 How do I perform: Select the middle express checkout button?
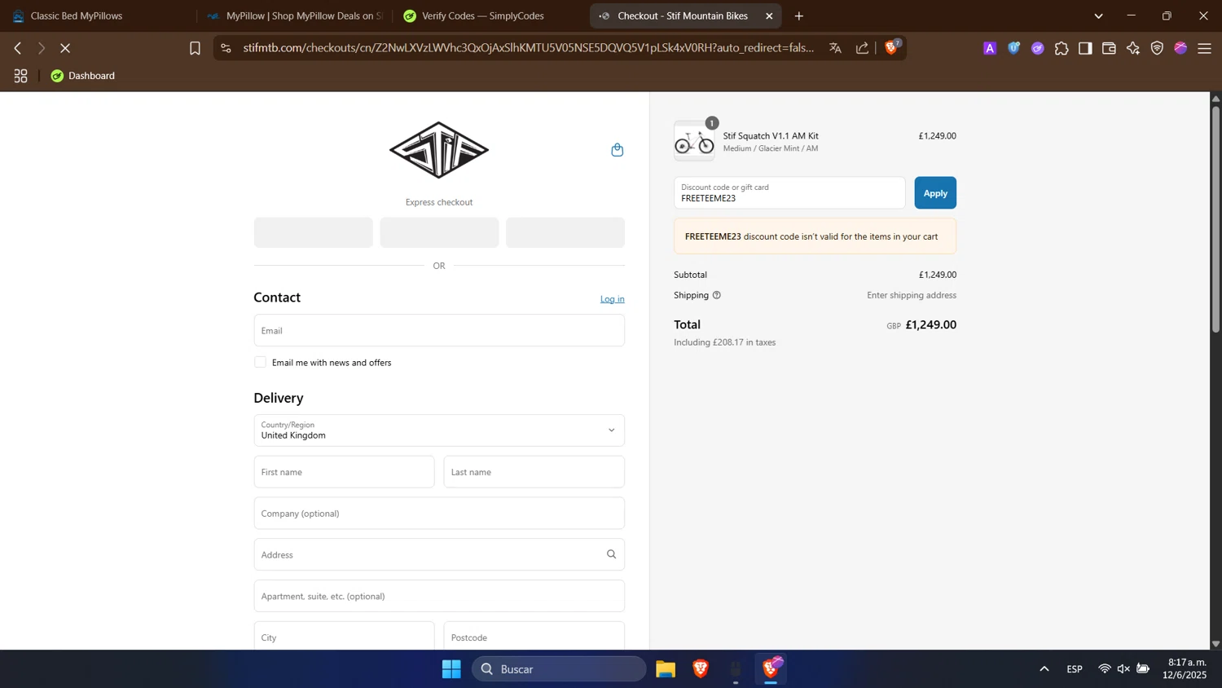(x=439, y=232)
